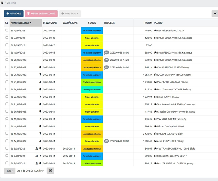Open order ZL 21/08/2022
Viewport: 218px width, 181px height.
[x=19, y=104]
